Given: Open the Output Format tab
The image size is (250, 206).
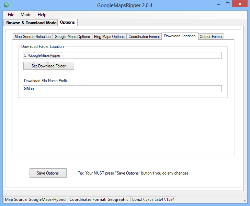Looking at the screenshot, I should (x=211, y=37).
